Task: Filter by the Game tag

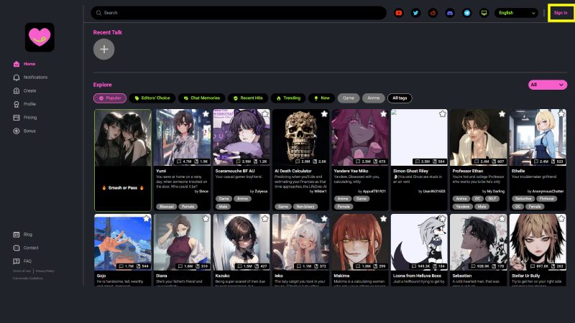Action: tap(349, 98)
